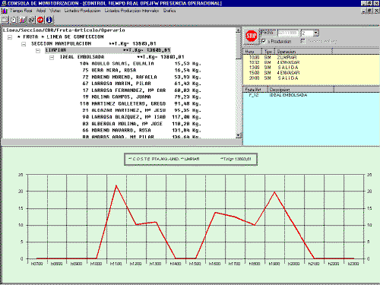Click the document icon left of Tiempo Real menu
The width and height of the screenshot is (380, 285).
(5, 11)
